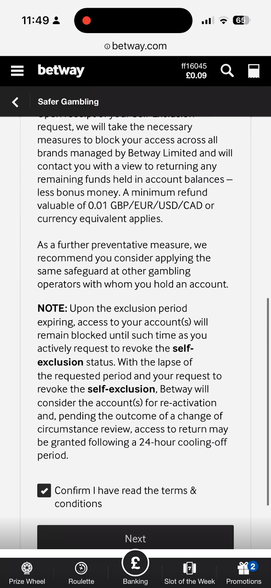
Task: Open the Promotions gift icon
Action: click(x=244, y=568)
